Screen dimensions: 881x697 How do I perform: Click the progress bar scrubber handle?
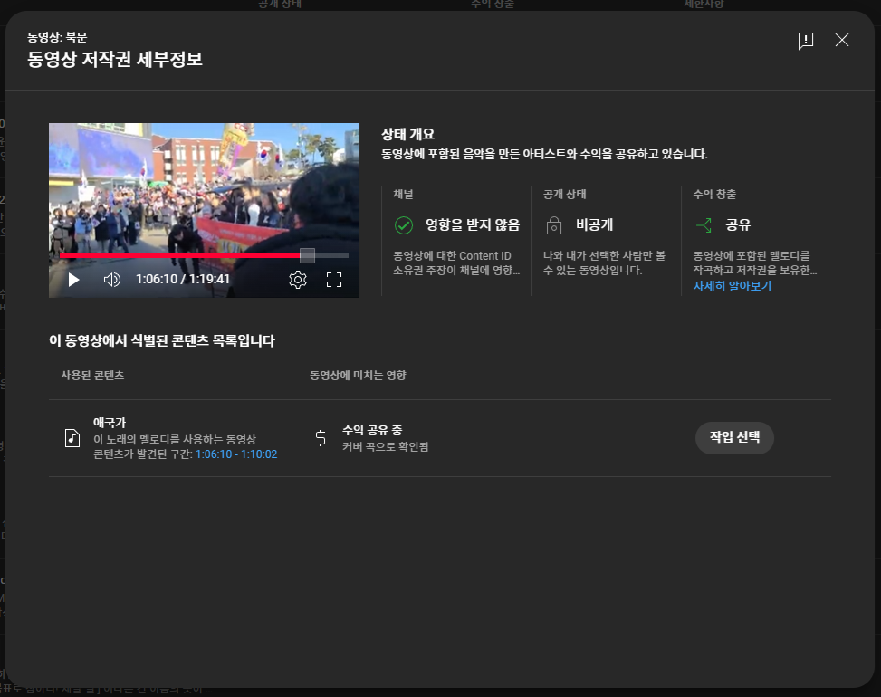click(307, 255)
